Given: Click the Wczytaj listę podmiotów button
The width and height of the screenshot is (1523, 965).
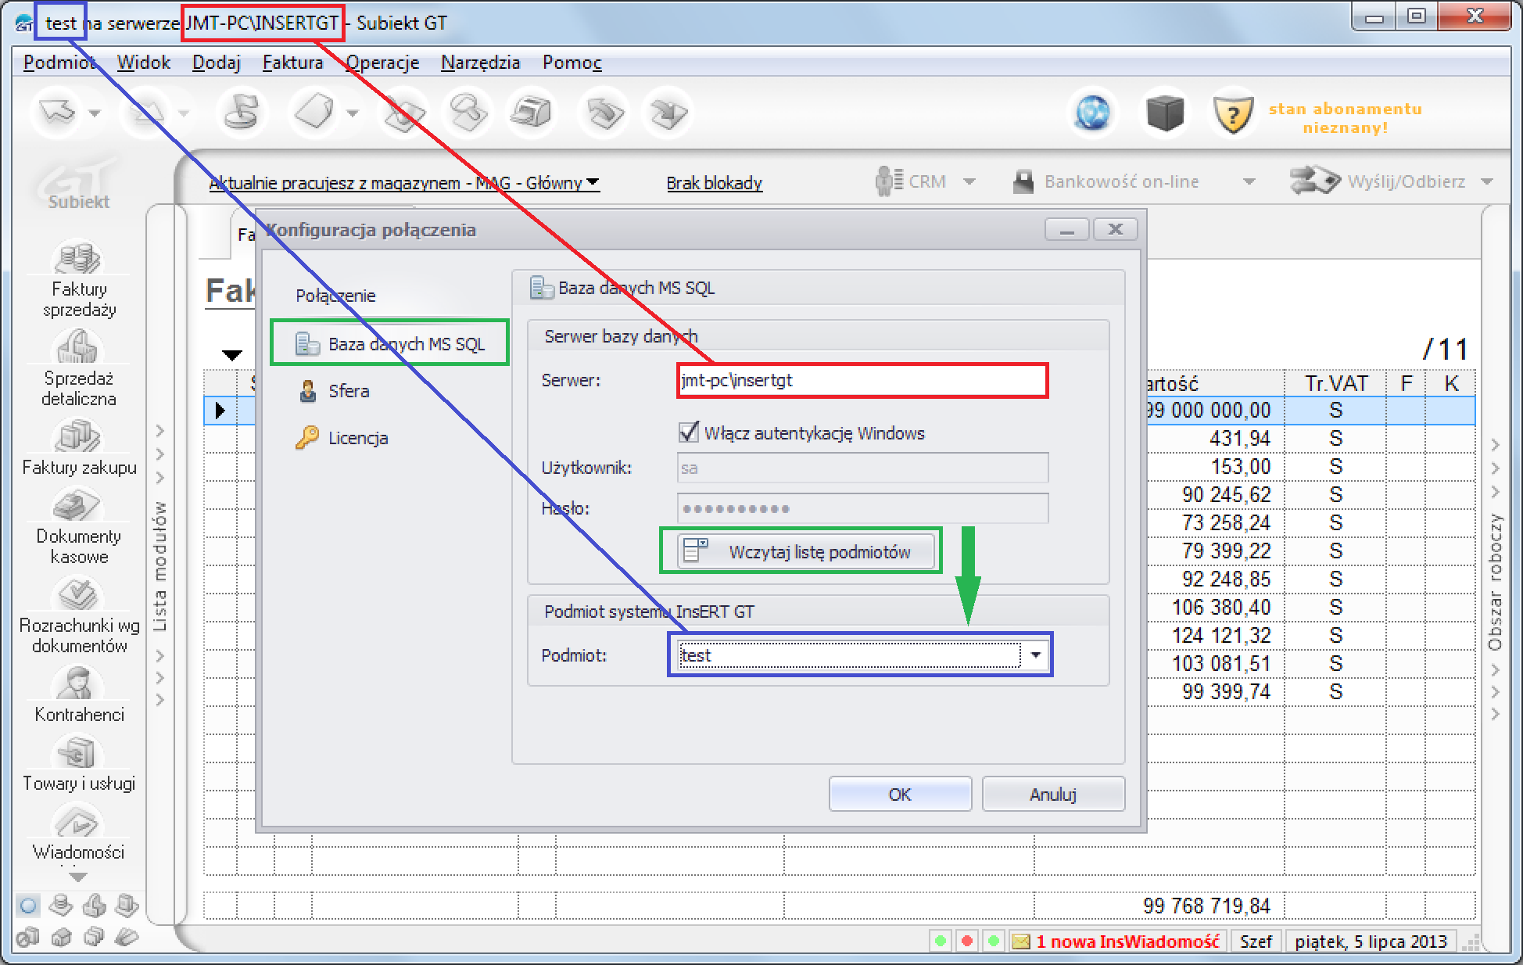Looking at the screenshot, I should tap(805, 551).
